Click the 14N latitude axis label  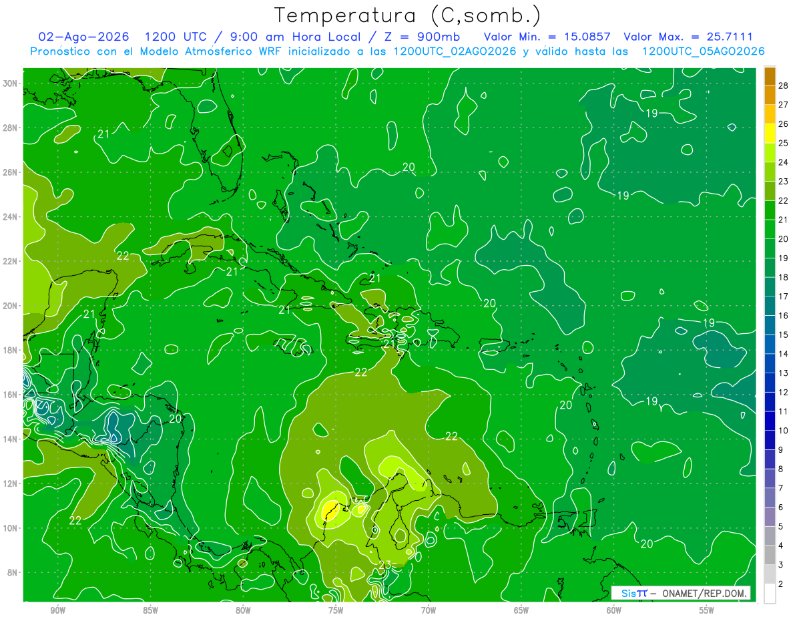[x=11, y=439]
